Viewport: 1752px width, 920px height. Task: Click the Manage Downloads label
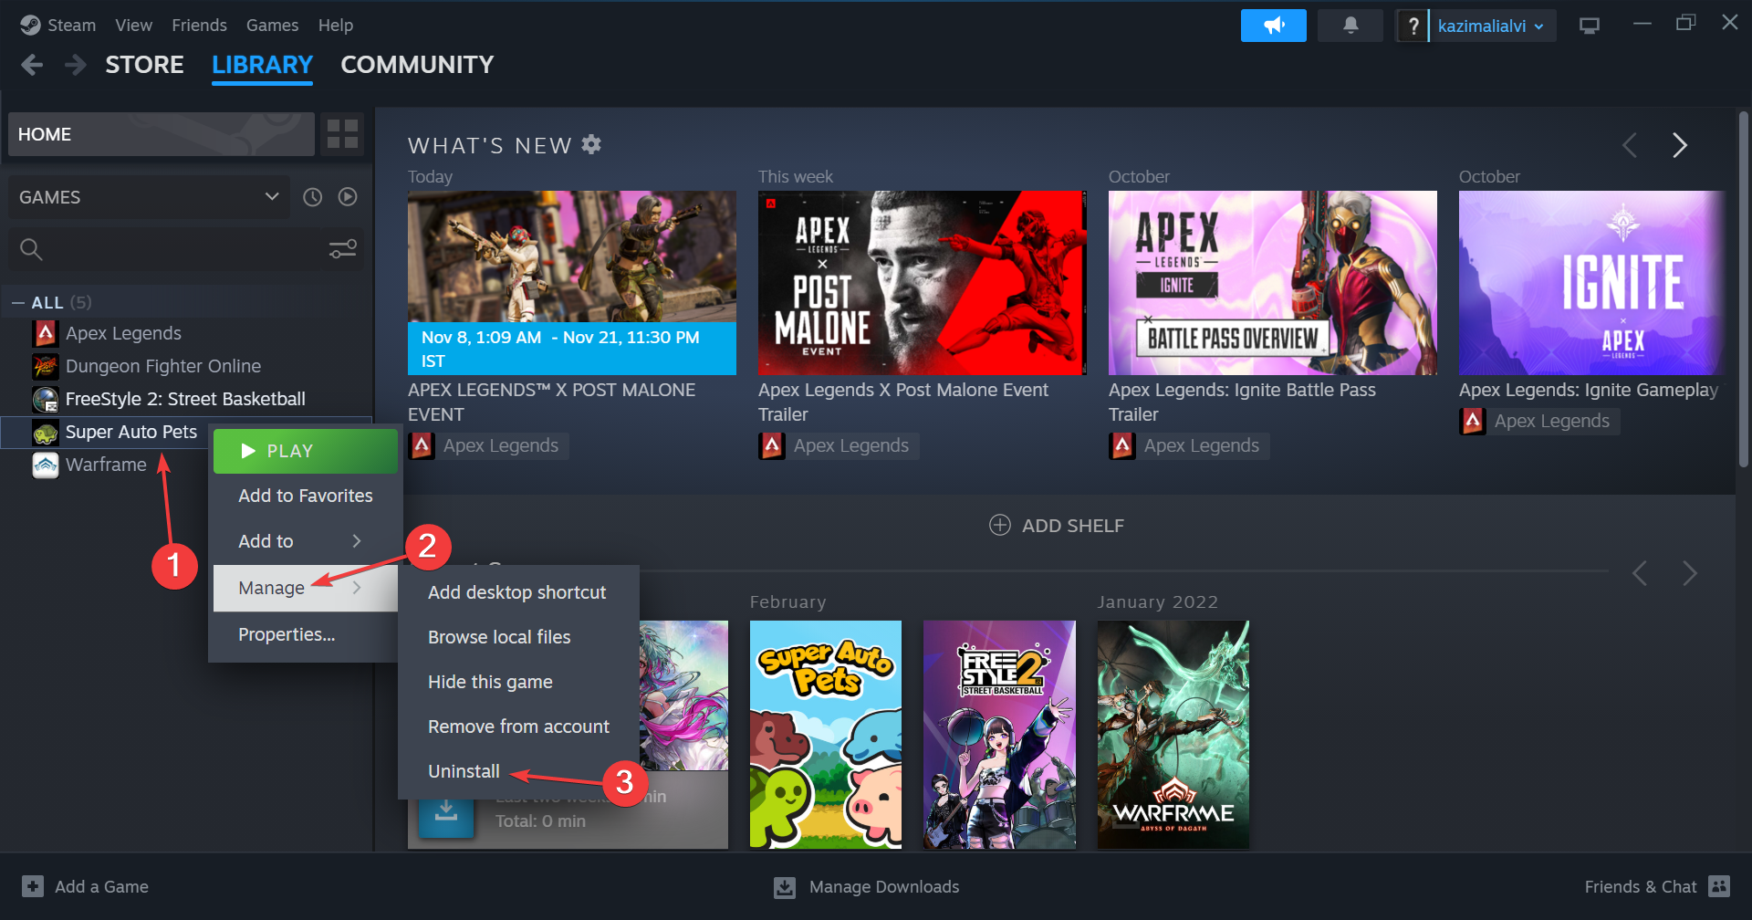coord(883,887)
